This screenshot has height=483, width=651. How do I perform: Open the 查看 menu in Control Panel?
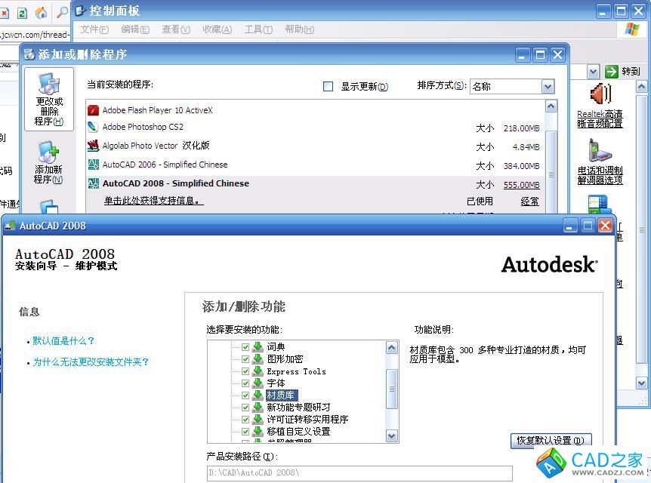pos(175,29)
